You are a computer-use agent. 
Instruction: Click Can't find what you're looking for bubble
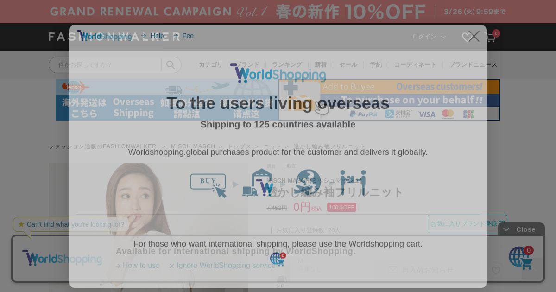coord(71,224)
